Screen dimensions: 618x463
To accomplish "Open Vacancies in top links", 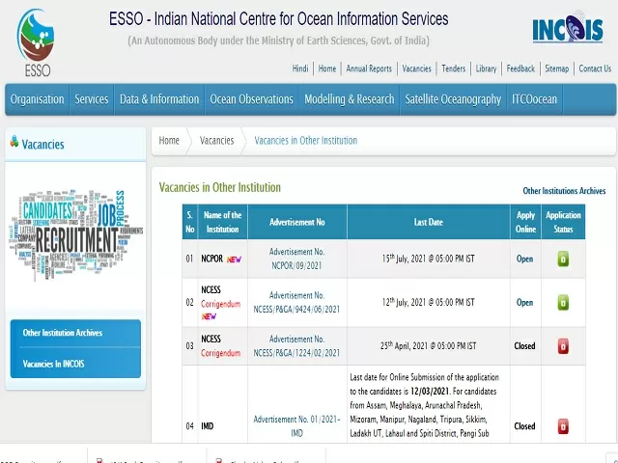I will coord(416,68).
